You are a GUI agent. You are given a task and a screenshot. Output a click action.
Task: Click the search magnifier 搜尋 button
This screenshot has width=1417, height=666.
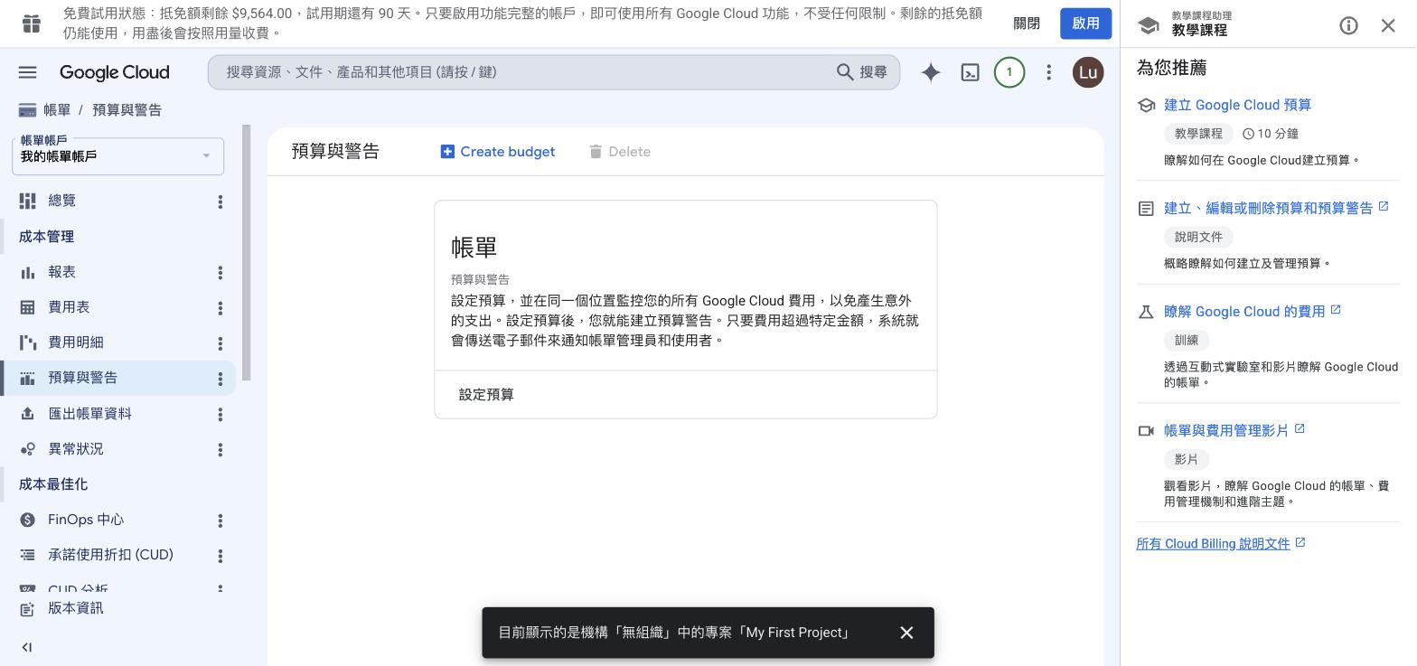862,72
